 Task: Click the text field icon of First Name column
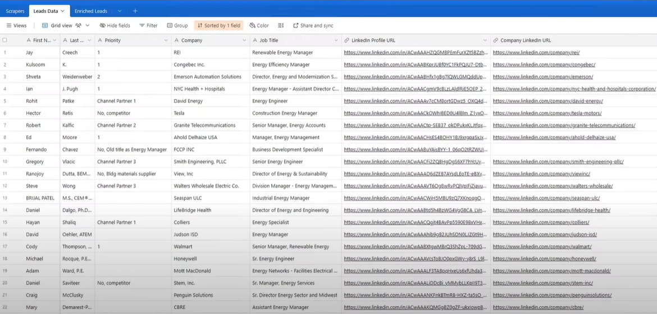[x=29, y=40]
